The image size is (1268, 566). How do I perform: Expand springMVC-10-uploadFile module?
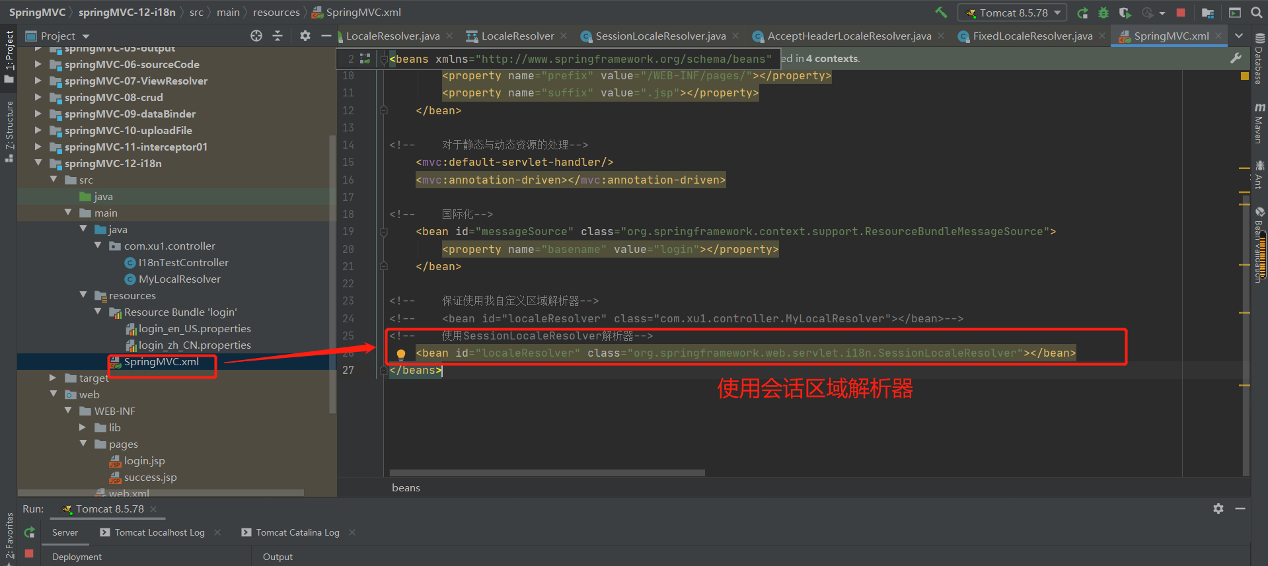pos(38,130)
